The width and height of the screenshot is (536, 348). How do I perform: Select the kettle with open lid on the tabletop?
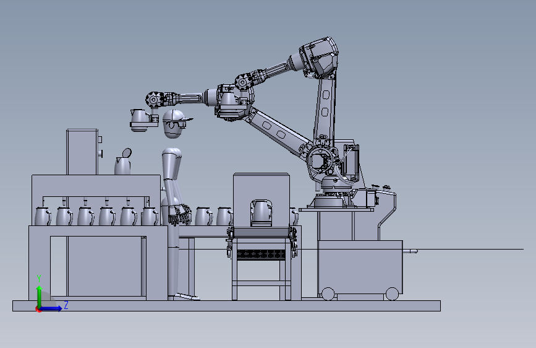[x=123, y=162]
